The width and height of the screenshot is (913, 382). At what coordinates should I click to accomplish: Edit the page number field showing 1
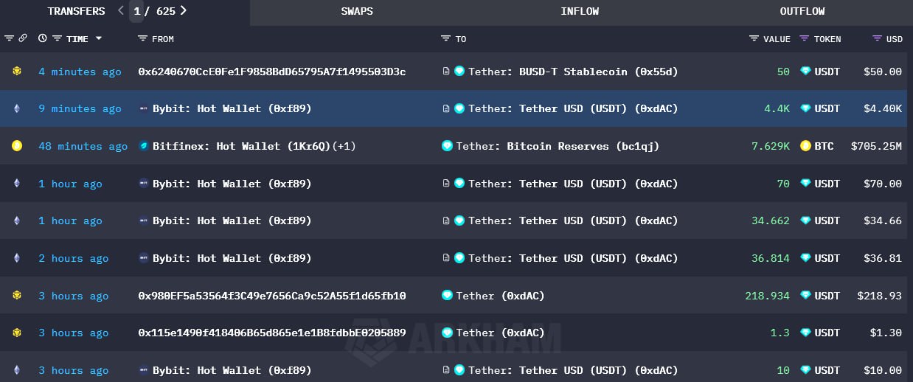137,11
